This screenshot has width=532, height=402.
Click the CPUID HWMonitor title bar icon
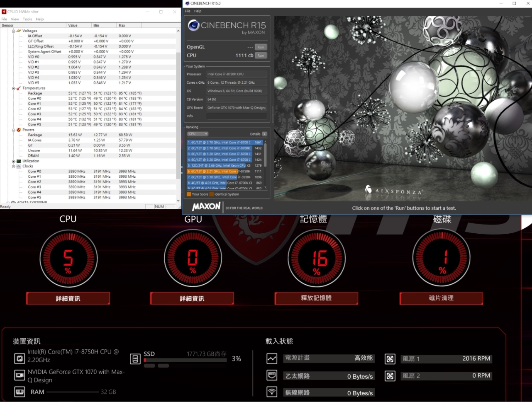(x=4, y=12)
